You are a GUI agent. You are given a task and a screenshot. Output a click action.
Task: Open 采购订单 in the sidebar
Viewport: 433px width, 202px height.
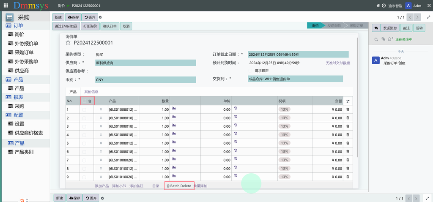pyautogui.click(x=24, y=52)
